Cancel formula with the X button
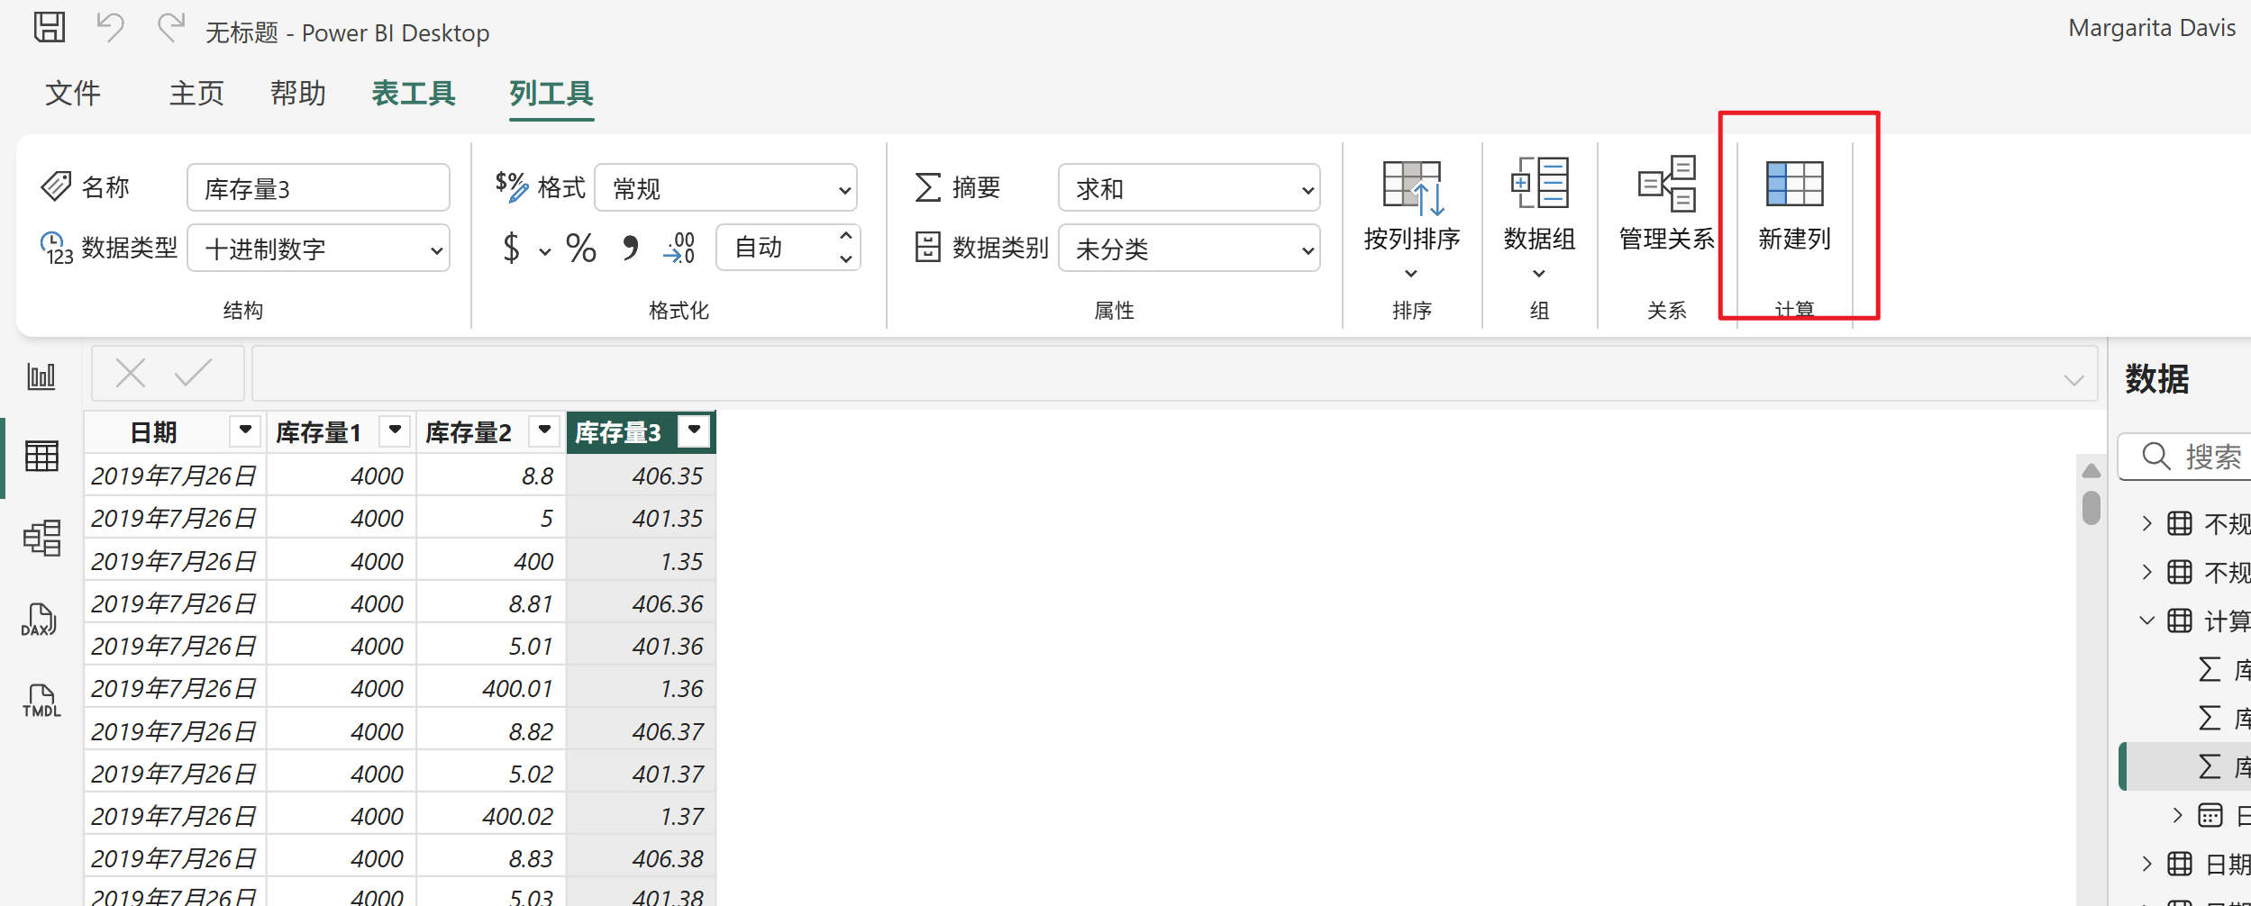Viewport: 2251px width, 906px height. [131, 373]
